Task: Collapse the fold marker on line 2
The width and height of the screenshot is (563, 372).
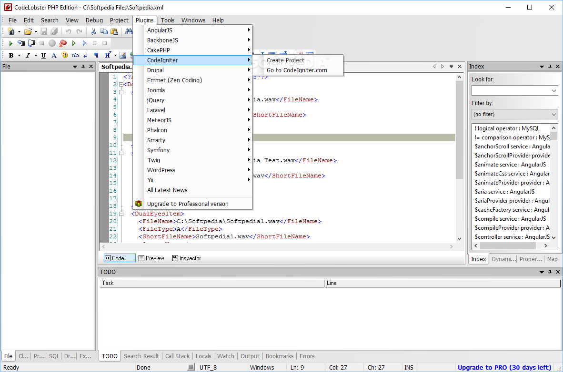Action: click(x=121, y=84)
